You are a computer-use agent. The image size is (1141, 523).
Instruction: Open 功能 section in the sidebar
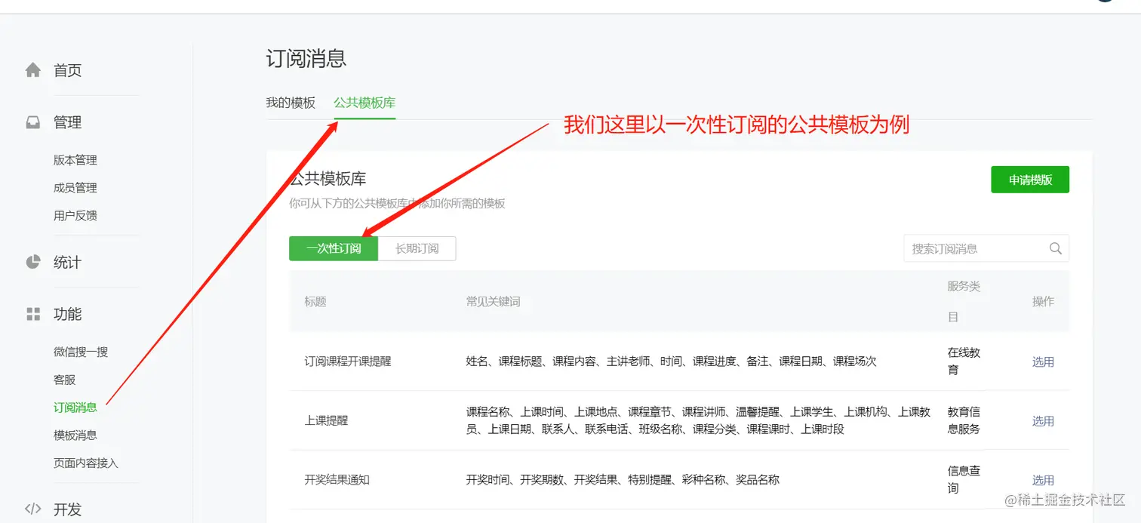point(67,314)
